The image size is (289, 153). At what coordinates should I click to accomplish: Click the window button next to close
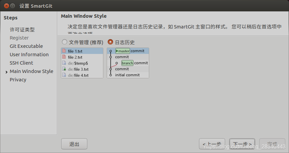coord(12,6)
